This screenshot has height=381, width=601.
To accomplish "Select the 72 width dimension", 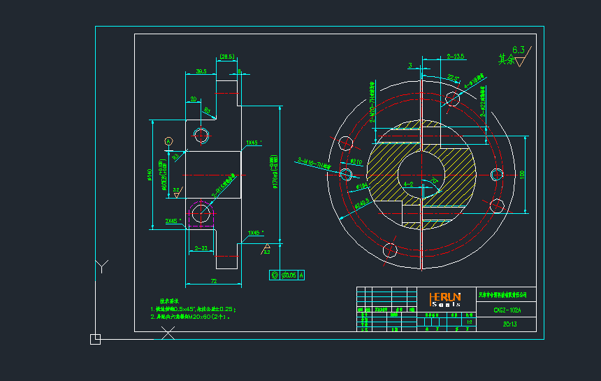I will point(215,280).
